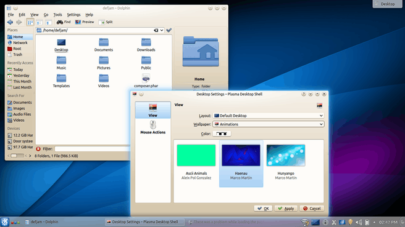The height and width of the screenshot is (227, 405).
Task: Click OK in Desktop Settings
Action: (x=263, y=209)
